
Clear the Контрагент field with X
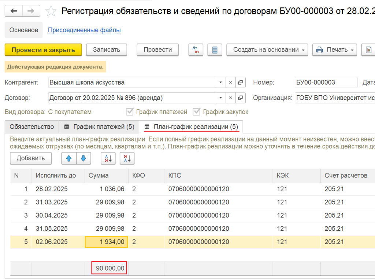coord(230,82)
